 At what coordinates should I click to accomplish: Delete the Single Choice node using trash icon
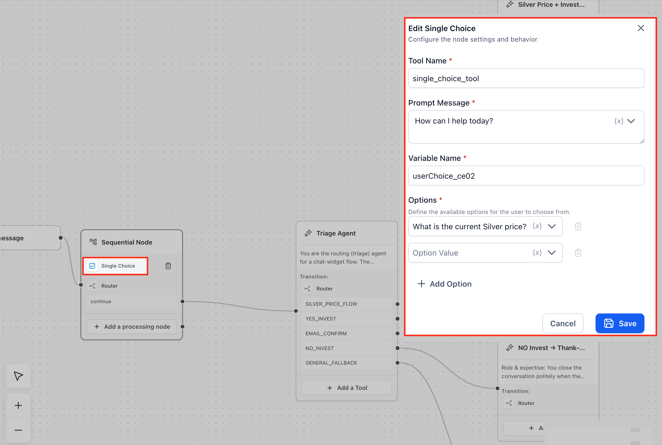pyautogui.click(x=168, y=266)
